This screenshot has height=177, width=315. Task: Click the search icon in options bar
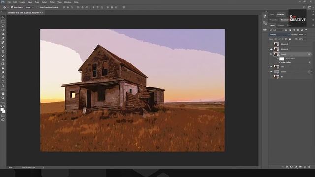(x=304, y=7)
